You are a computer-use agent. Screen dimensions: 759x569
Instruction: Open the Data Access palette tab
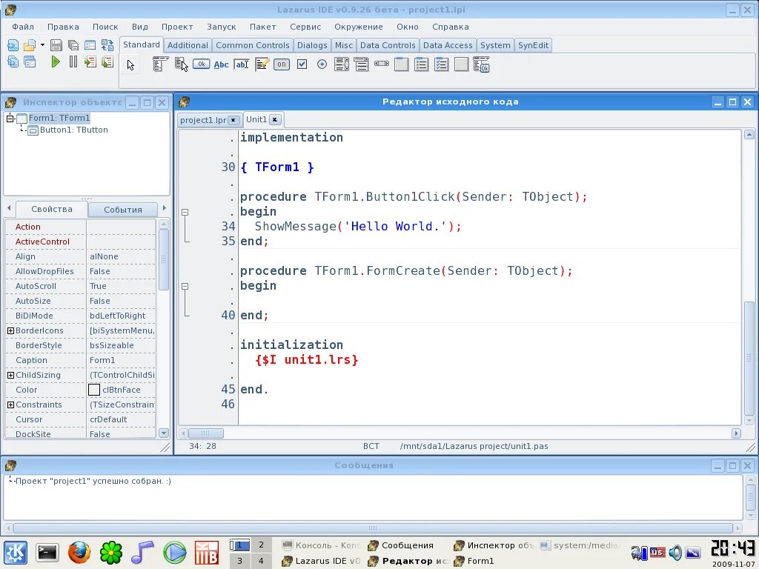pos(448,45)
